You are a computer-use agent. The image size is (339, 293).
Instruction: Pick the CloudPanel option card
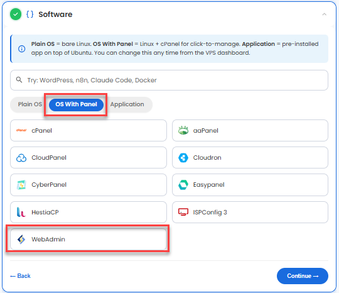coord(89,158)
